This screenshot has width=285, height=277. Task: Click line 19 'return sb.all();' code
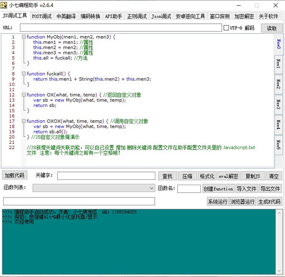50,132
